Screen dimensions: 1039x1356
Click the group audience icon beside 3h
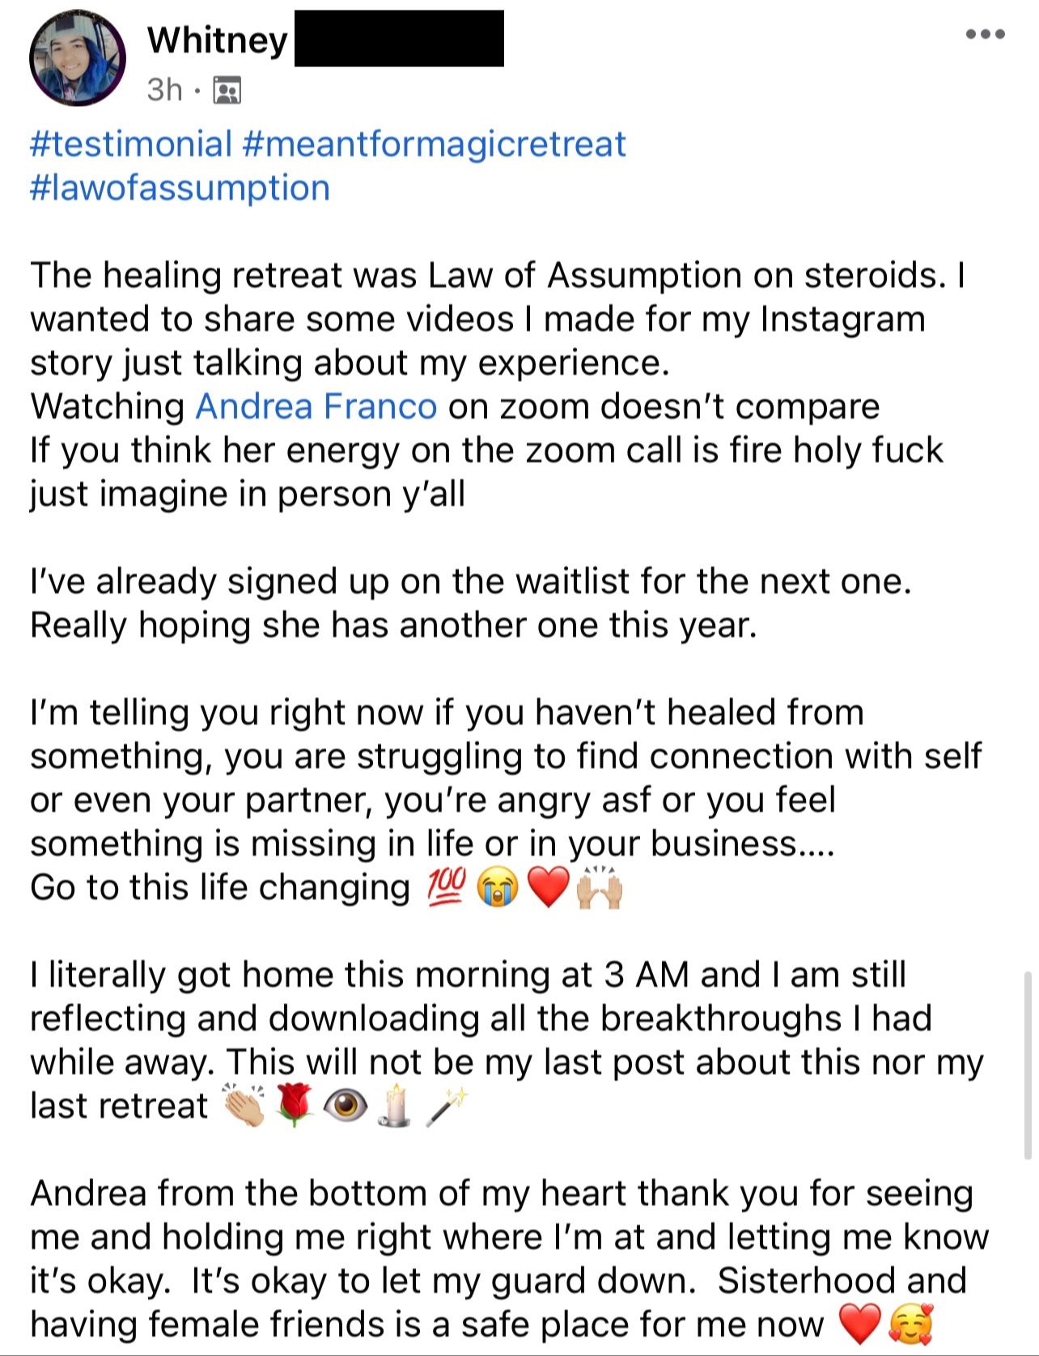click(x=227, y=91)
